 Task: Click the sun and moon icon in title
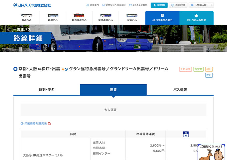(x=64, y=69)
